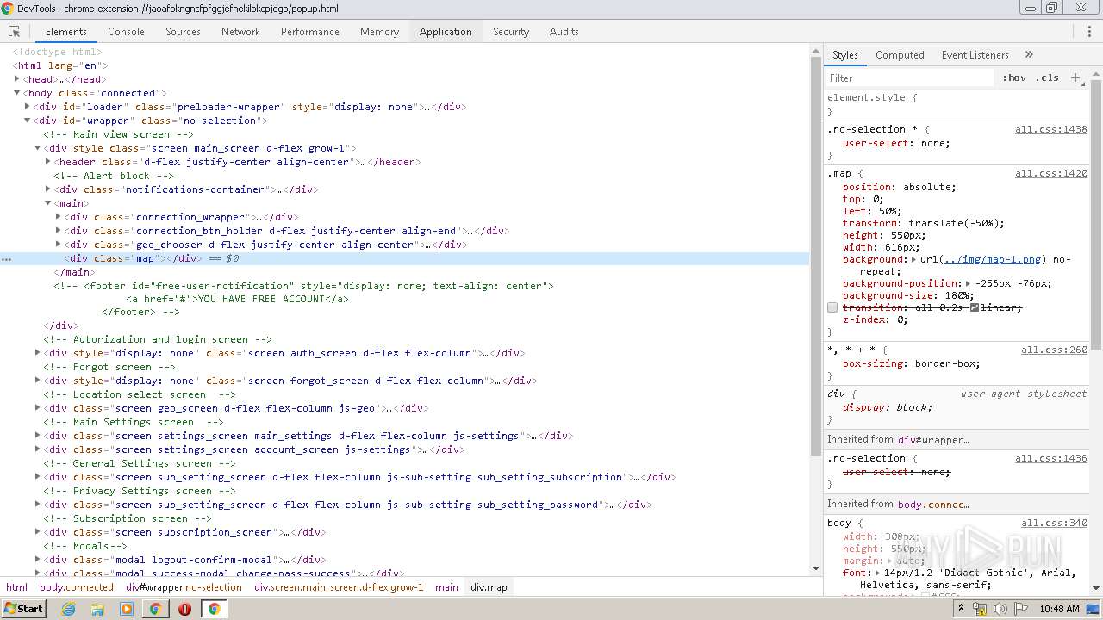Screen dimensions: 1103x620
Task: Open the Audits tab
Action: tap(564, 32)
